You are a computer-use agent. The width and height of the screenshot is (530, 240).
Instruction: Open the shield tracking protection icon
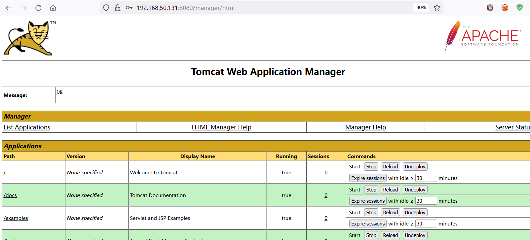[x=106, y=8]
